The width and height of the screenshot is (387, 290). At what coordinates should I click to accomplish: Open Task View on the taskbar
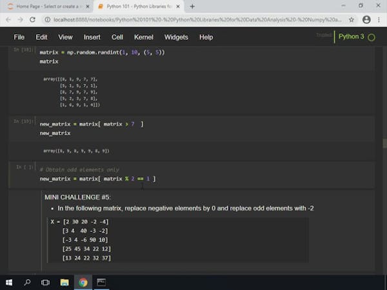click(x=45, y=282)
